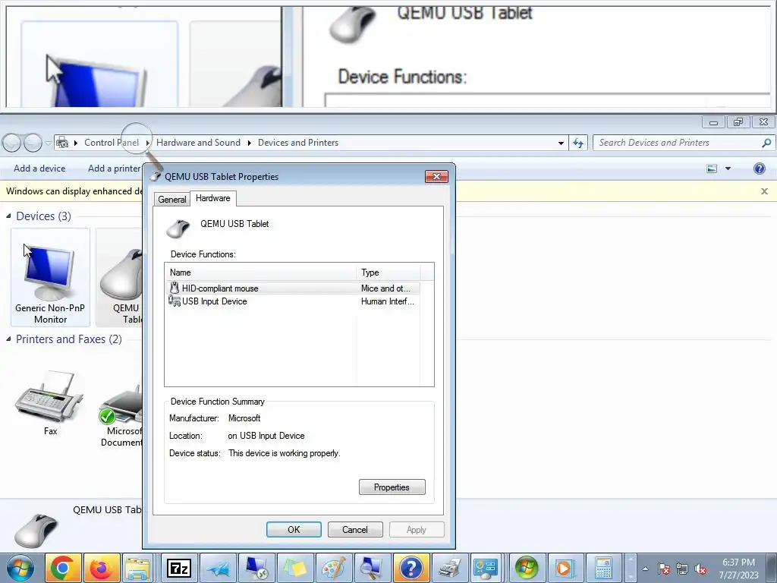The image size is (777, 583).
Task: Show hidden tray icons arrow
Action: click(645, 569)
